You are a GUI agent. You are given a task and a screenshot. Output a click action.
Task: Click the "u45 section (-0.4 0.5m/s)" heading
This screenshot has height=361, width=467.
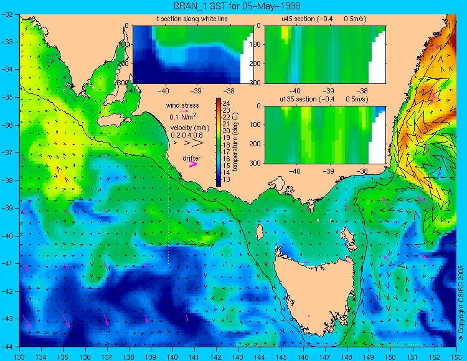(324, 19)
